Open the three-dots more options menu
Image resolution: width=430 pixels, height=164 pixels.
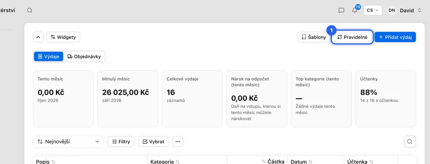point(178,142)
